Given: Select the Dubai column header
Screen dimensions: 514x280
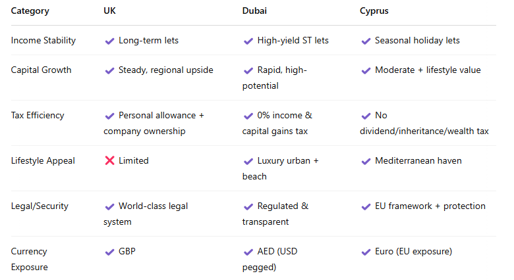Looking at the screenshot, I should (x=254, y=11).
